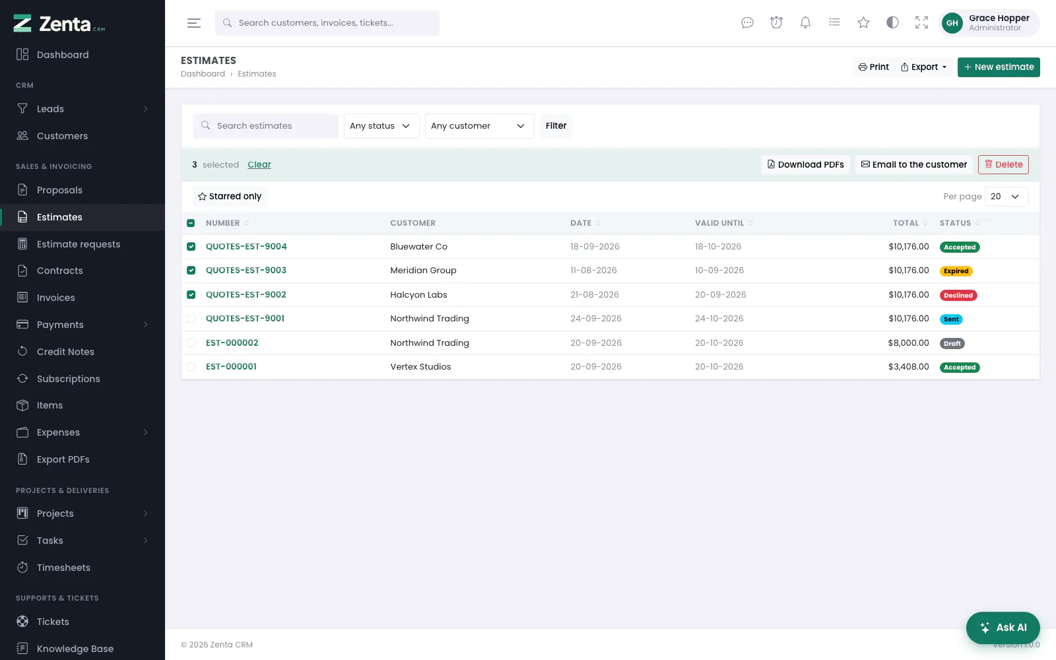The width and height of the screenshot is (1056, 660).
Task: Open the reminders alarm clock icon
Action: (x=776, y=23)
